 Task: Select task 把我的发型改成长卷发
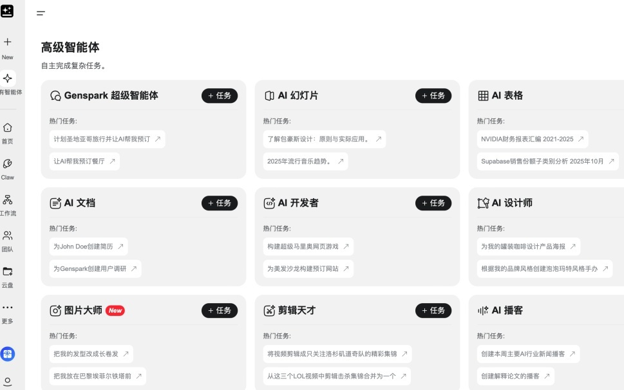(91, 354)
